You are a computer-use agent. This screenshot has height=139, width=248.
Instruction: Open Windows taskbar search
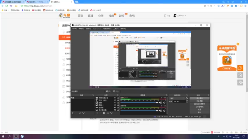pos(9,136)
